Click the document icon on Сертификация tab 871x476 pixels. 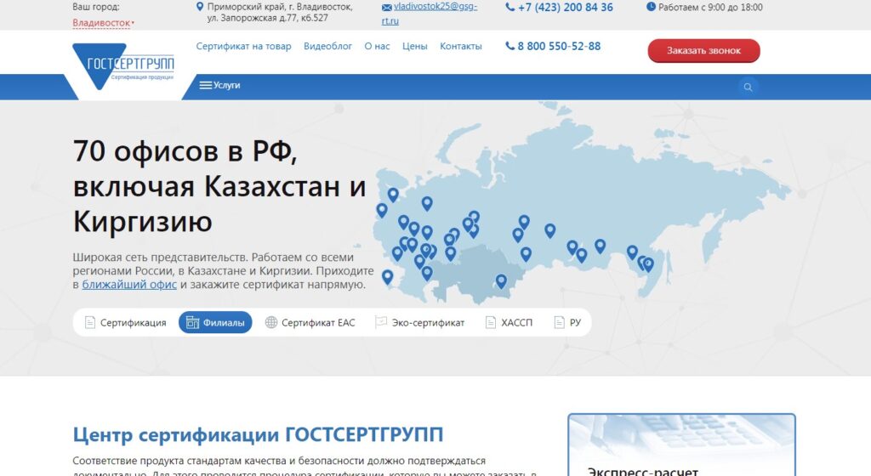90,322
